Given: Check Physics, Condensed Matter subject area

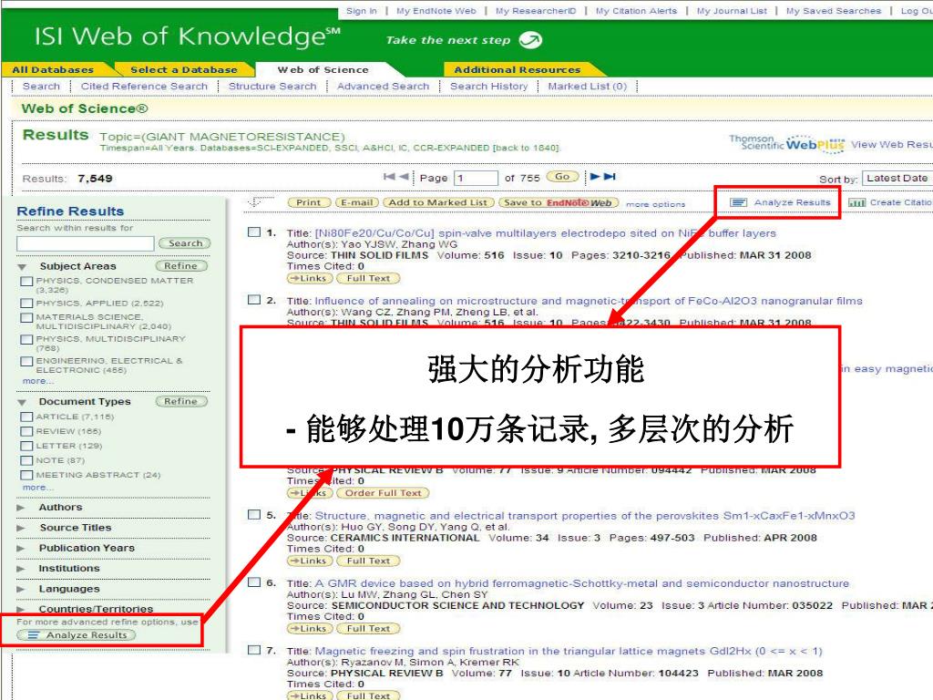Looking at the screenshot, I should click(x=26, y=281).
